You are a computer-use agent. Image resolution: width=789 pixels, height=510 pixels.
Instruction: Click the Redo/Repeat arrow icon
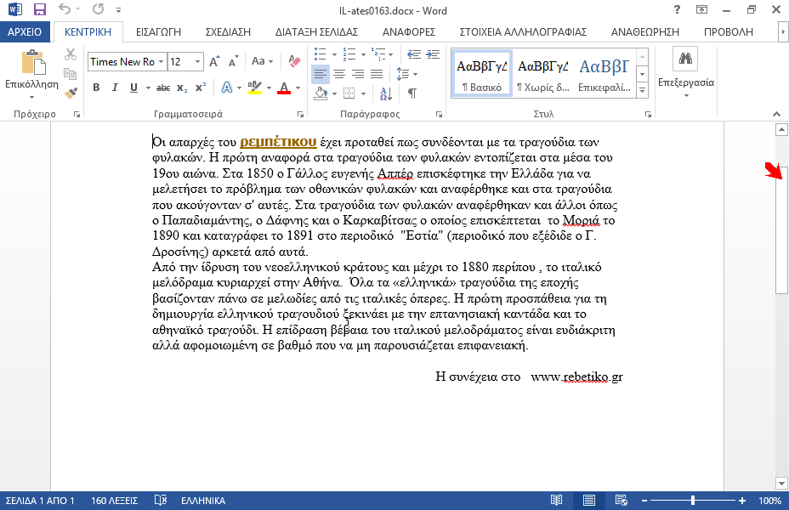click(x=98, y=9)
